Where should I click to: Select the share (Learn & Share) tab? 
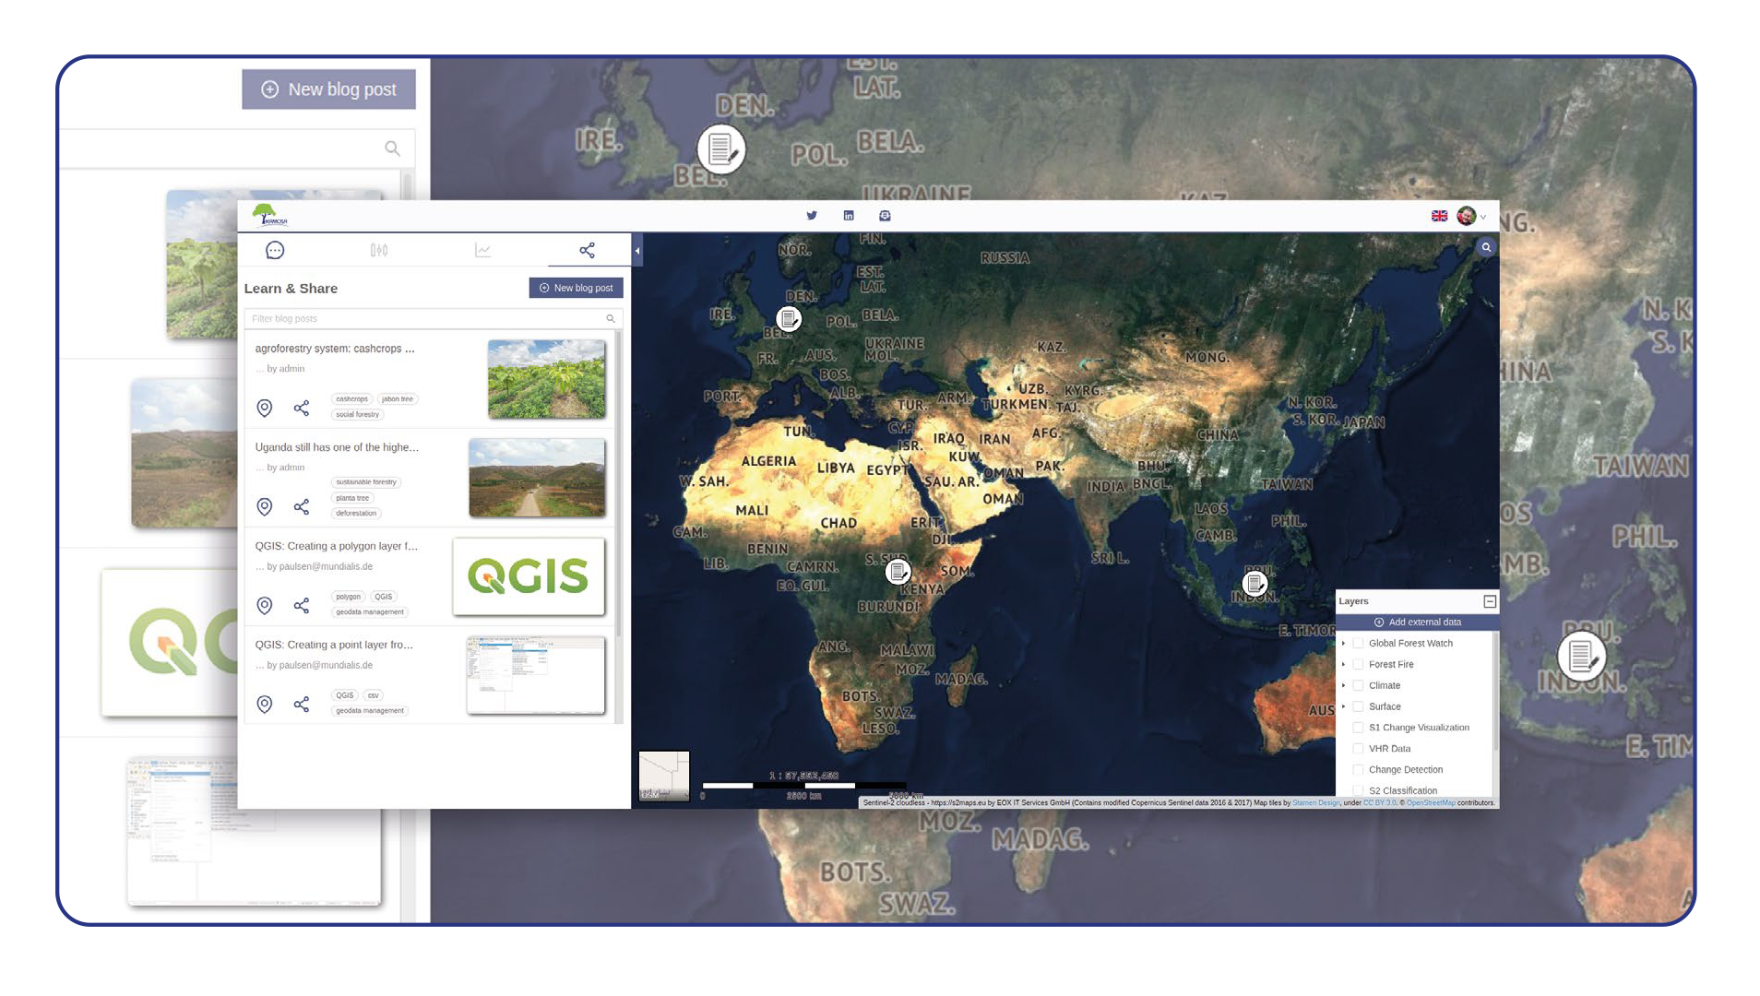pos(587,250)
